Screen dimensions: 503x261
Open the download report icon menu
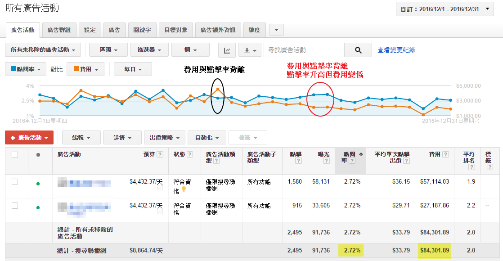(250, 50)
